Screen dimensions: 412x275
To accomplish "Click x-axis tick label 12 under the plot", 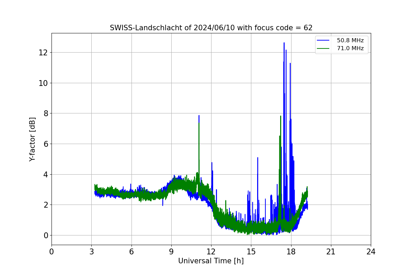I will tap(211, 252).
